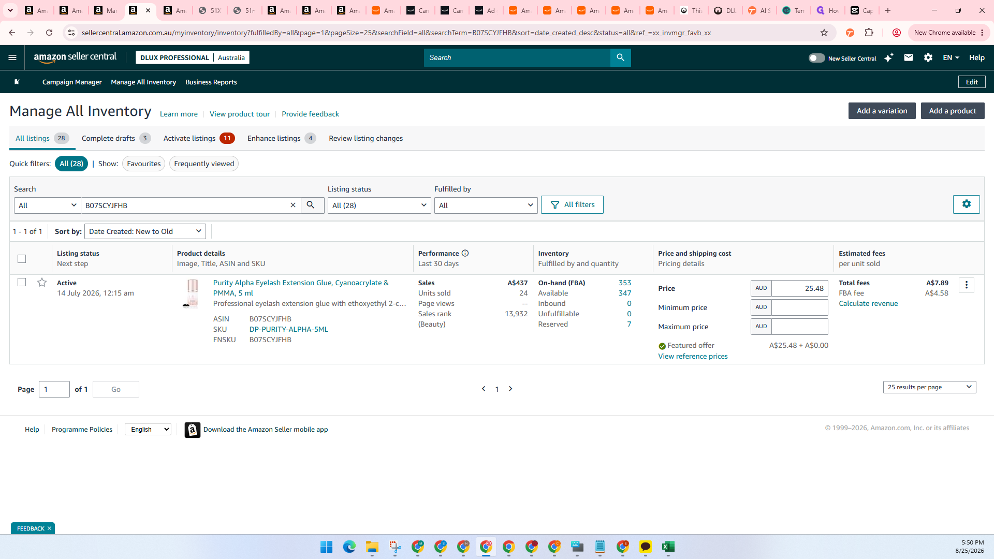Clear the B07SCYJFHB search term
Viewport: 994px width, 559px height.
point(293,205)
